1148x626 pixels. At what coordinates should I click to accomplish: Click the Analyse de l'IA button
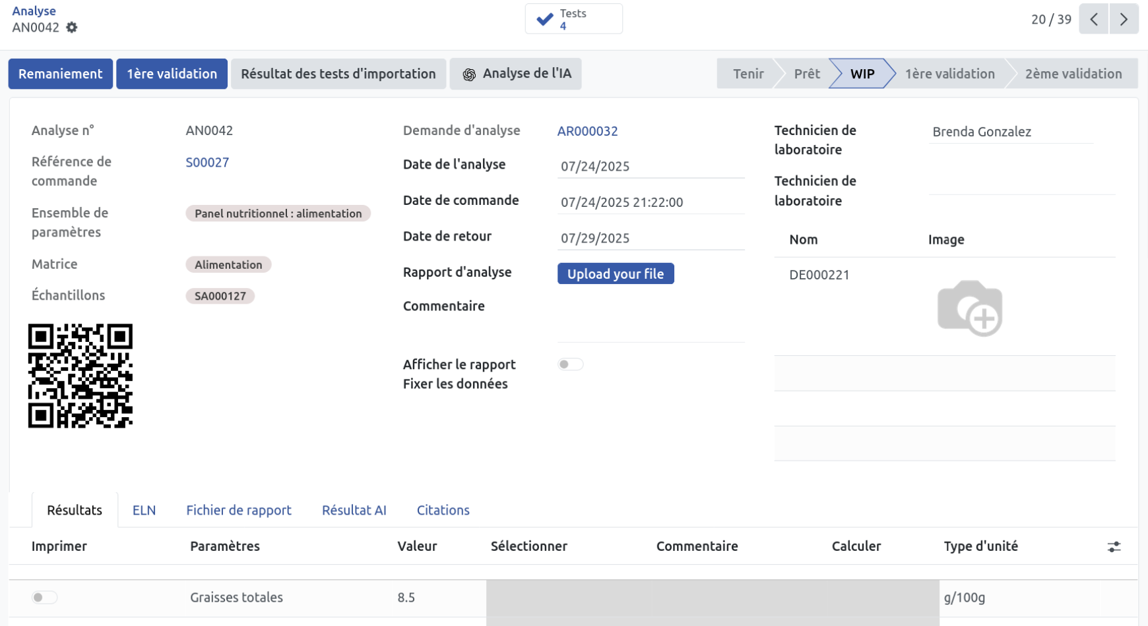[515, 74]
